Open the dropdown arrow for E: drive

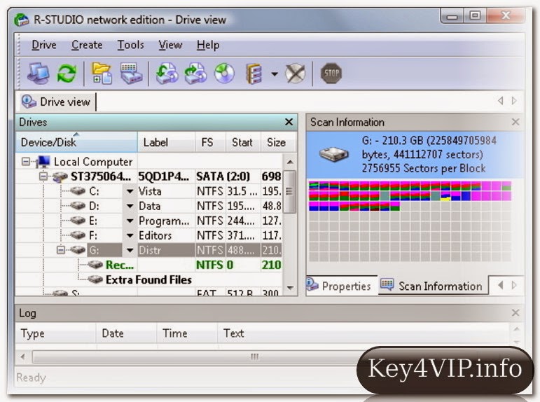(x=130, y=221)
